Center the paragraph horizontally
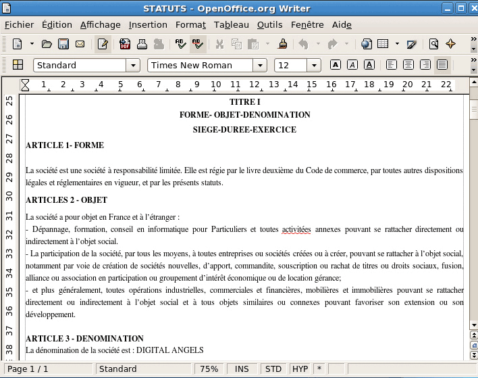Viewport: 478px width, 378px height. [408, 65]
